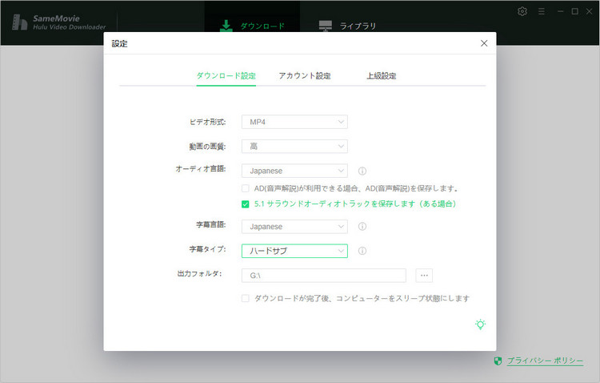This screenshot has height=383, width=600.
Task: Maximize the SameMovie window
Action: [x=574, y=11]
